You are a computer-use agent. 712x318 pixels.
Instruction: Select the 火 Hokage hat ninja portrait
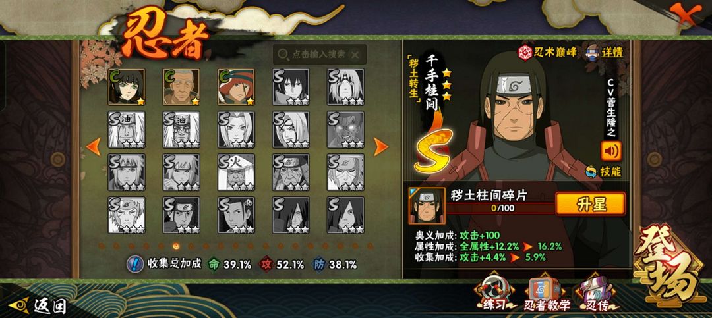click(x=236, y=172)
